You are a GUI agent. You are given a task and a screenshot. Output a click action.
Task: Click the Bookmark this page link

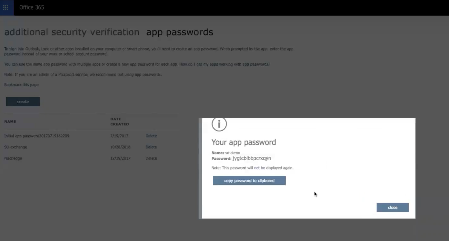(21, 85)
